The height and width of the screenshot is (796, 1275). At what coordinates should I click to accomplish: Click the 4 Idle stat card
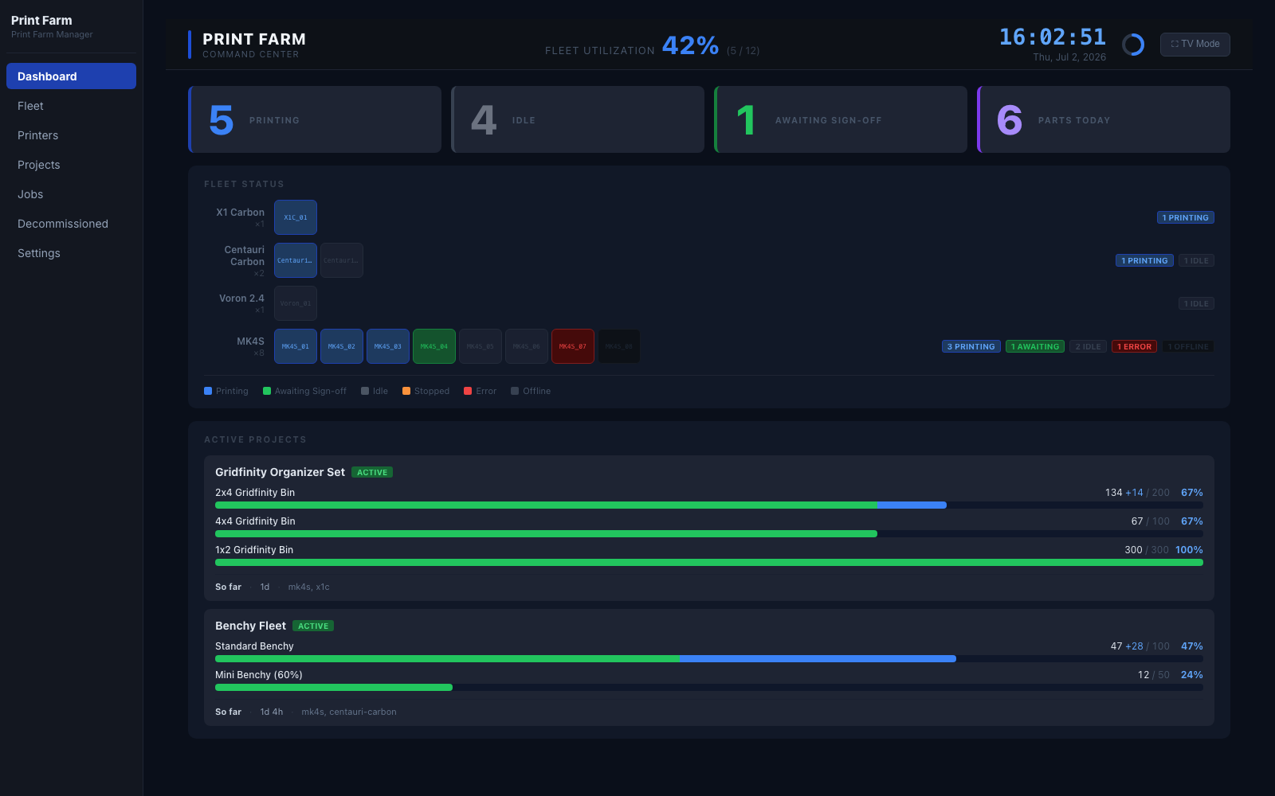[578, 119]
